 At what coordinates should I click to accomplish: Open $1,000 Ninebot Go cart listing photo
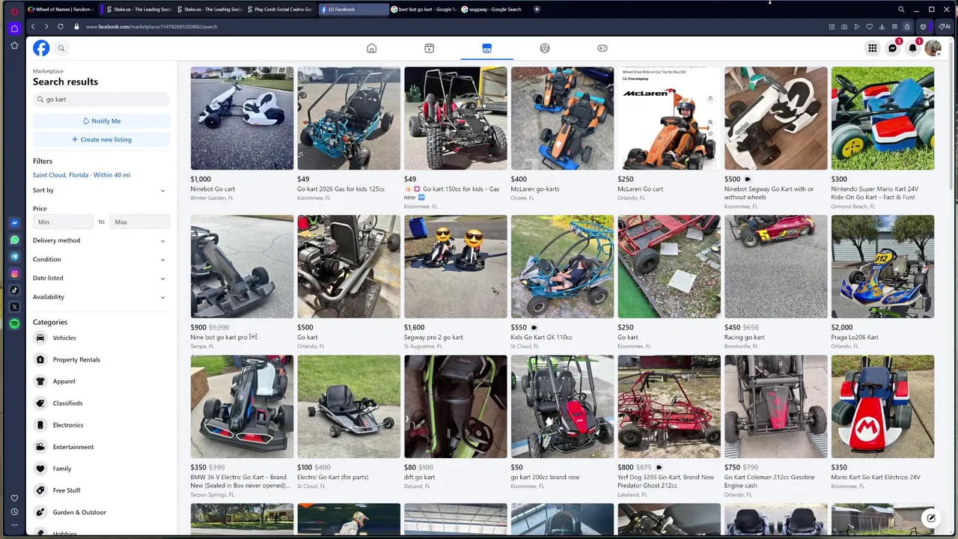242,118
